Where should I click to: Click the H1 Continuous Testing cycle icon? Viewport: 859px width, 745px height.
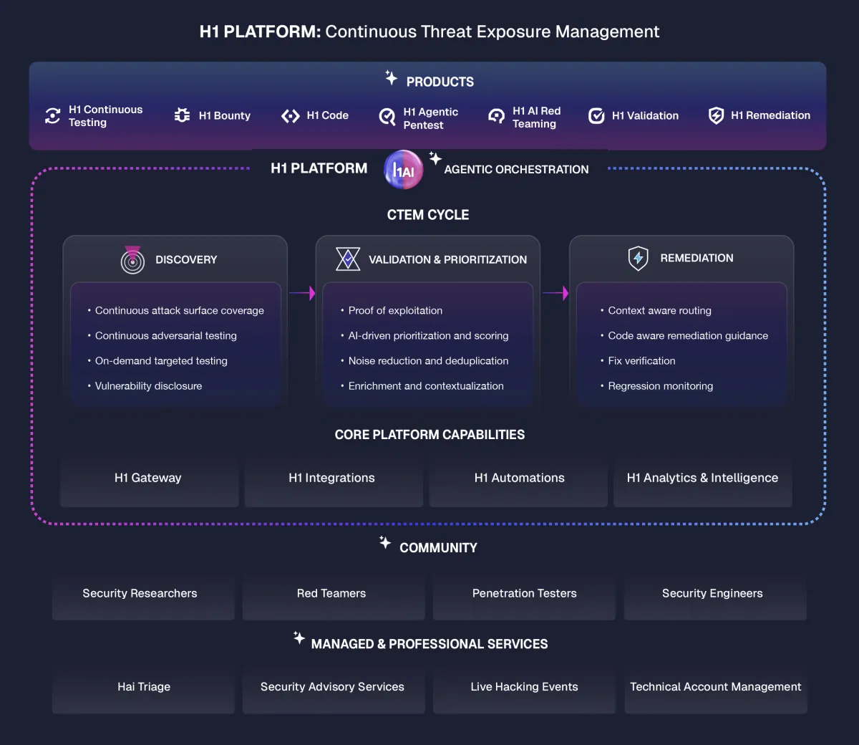52,115
